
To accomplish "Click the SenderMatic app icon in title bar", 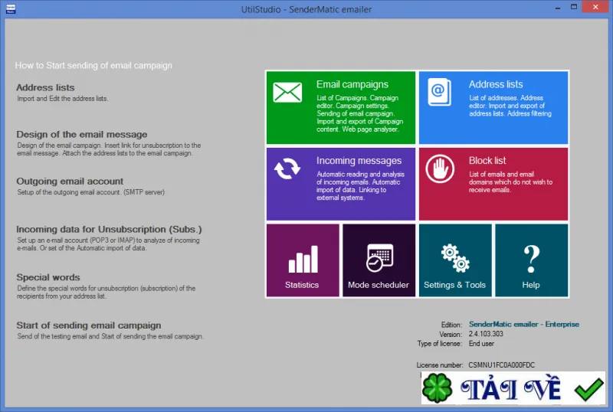I will click(x=11, y=8).
